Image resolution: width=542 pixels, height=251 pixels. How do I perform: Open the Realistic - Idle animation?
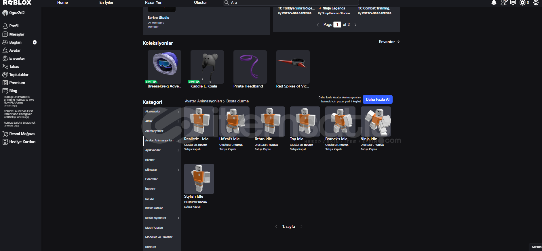tap(199, 122)
